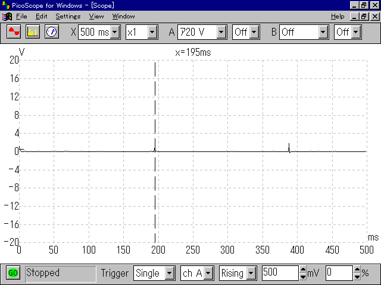Click the waveform spike near 390 ms

coord(289,148)
